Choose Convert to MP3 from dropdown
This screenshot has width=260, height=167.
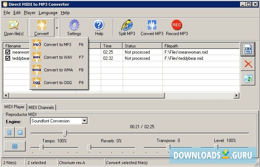[x=59, y=45]
